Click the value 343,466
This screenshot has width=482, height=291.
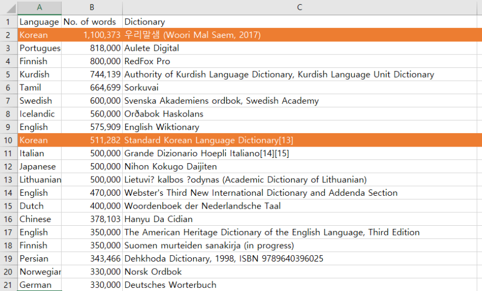(x=92, y=259)
